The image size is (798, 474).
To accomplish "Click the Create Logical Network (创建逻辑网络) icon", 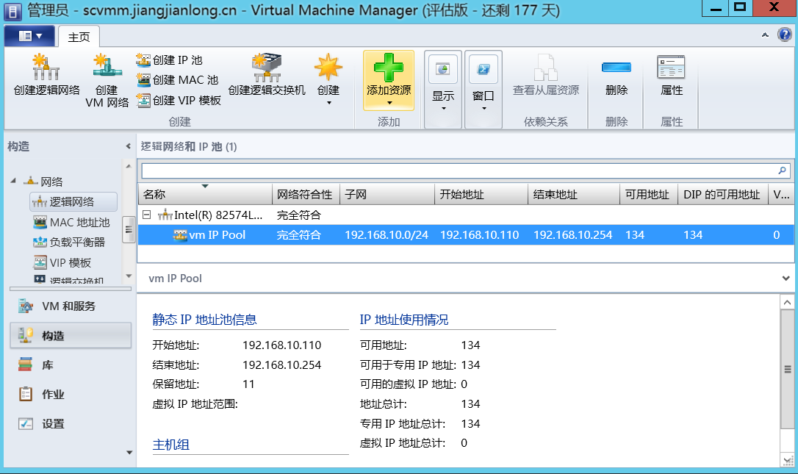I will coord(46,73).
